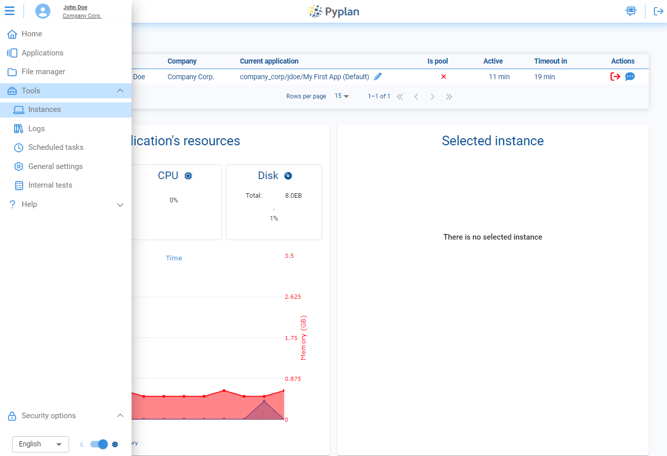Click the CPU chip icon in resources panel
Viewport: 667px width, 456px height.
click(x=189, y=175)
